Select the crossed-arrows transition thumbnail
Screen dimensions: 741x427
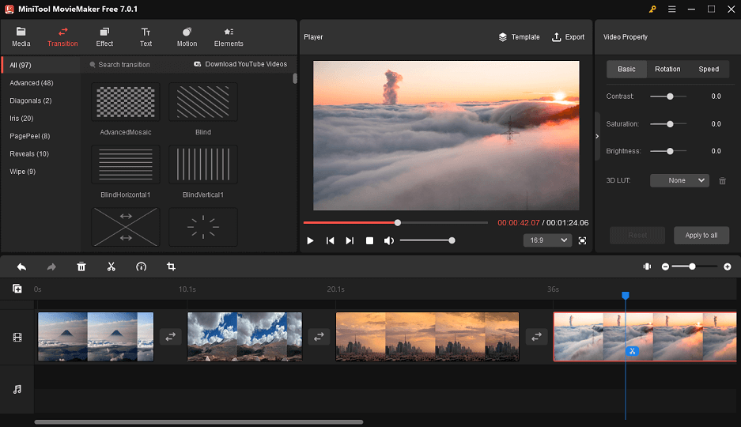(x=126, y=227)
